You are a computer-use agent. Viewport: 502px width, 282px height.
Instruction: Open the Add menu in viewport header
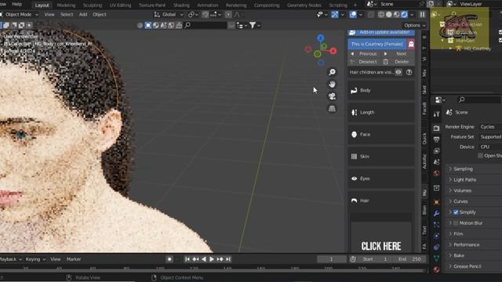[83, 14]
